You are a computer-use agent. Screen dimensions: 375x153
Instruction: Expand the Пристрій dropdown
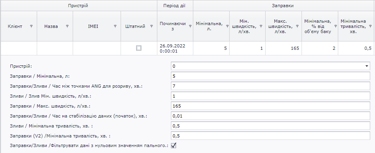pos(367,66)
